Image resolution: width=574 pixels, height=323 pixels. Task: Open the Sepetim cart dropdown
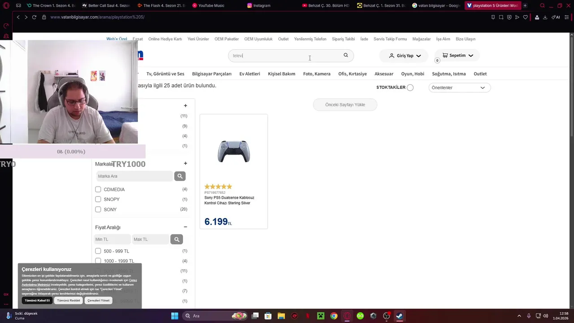(457, 56)
